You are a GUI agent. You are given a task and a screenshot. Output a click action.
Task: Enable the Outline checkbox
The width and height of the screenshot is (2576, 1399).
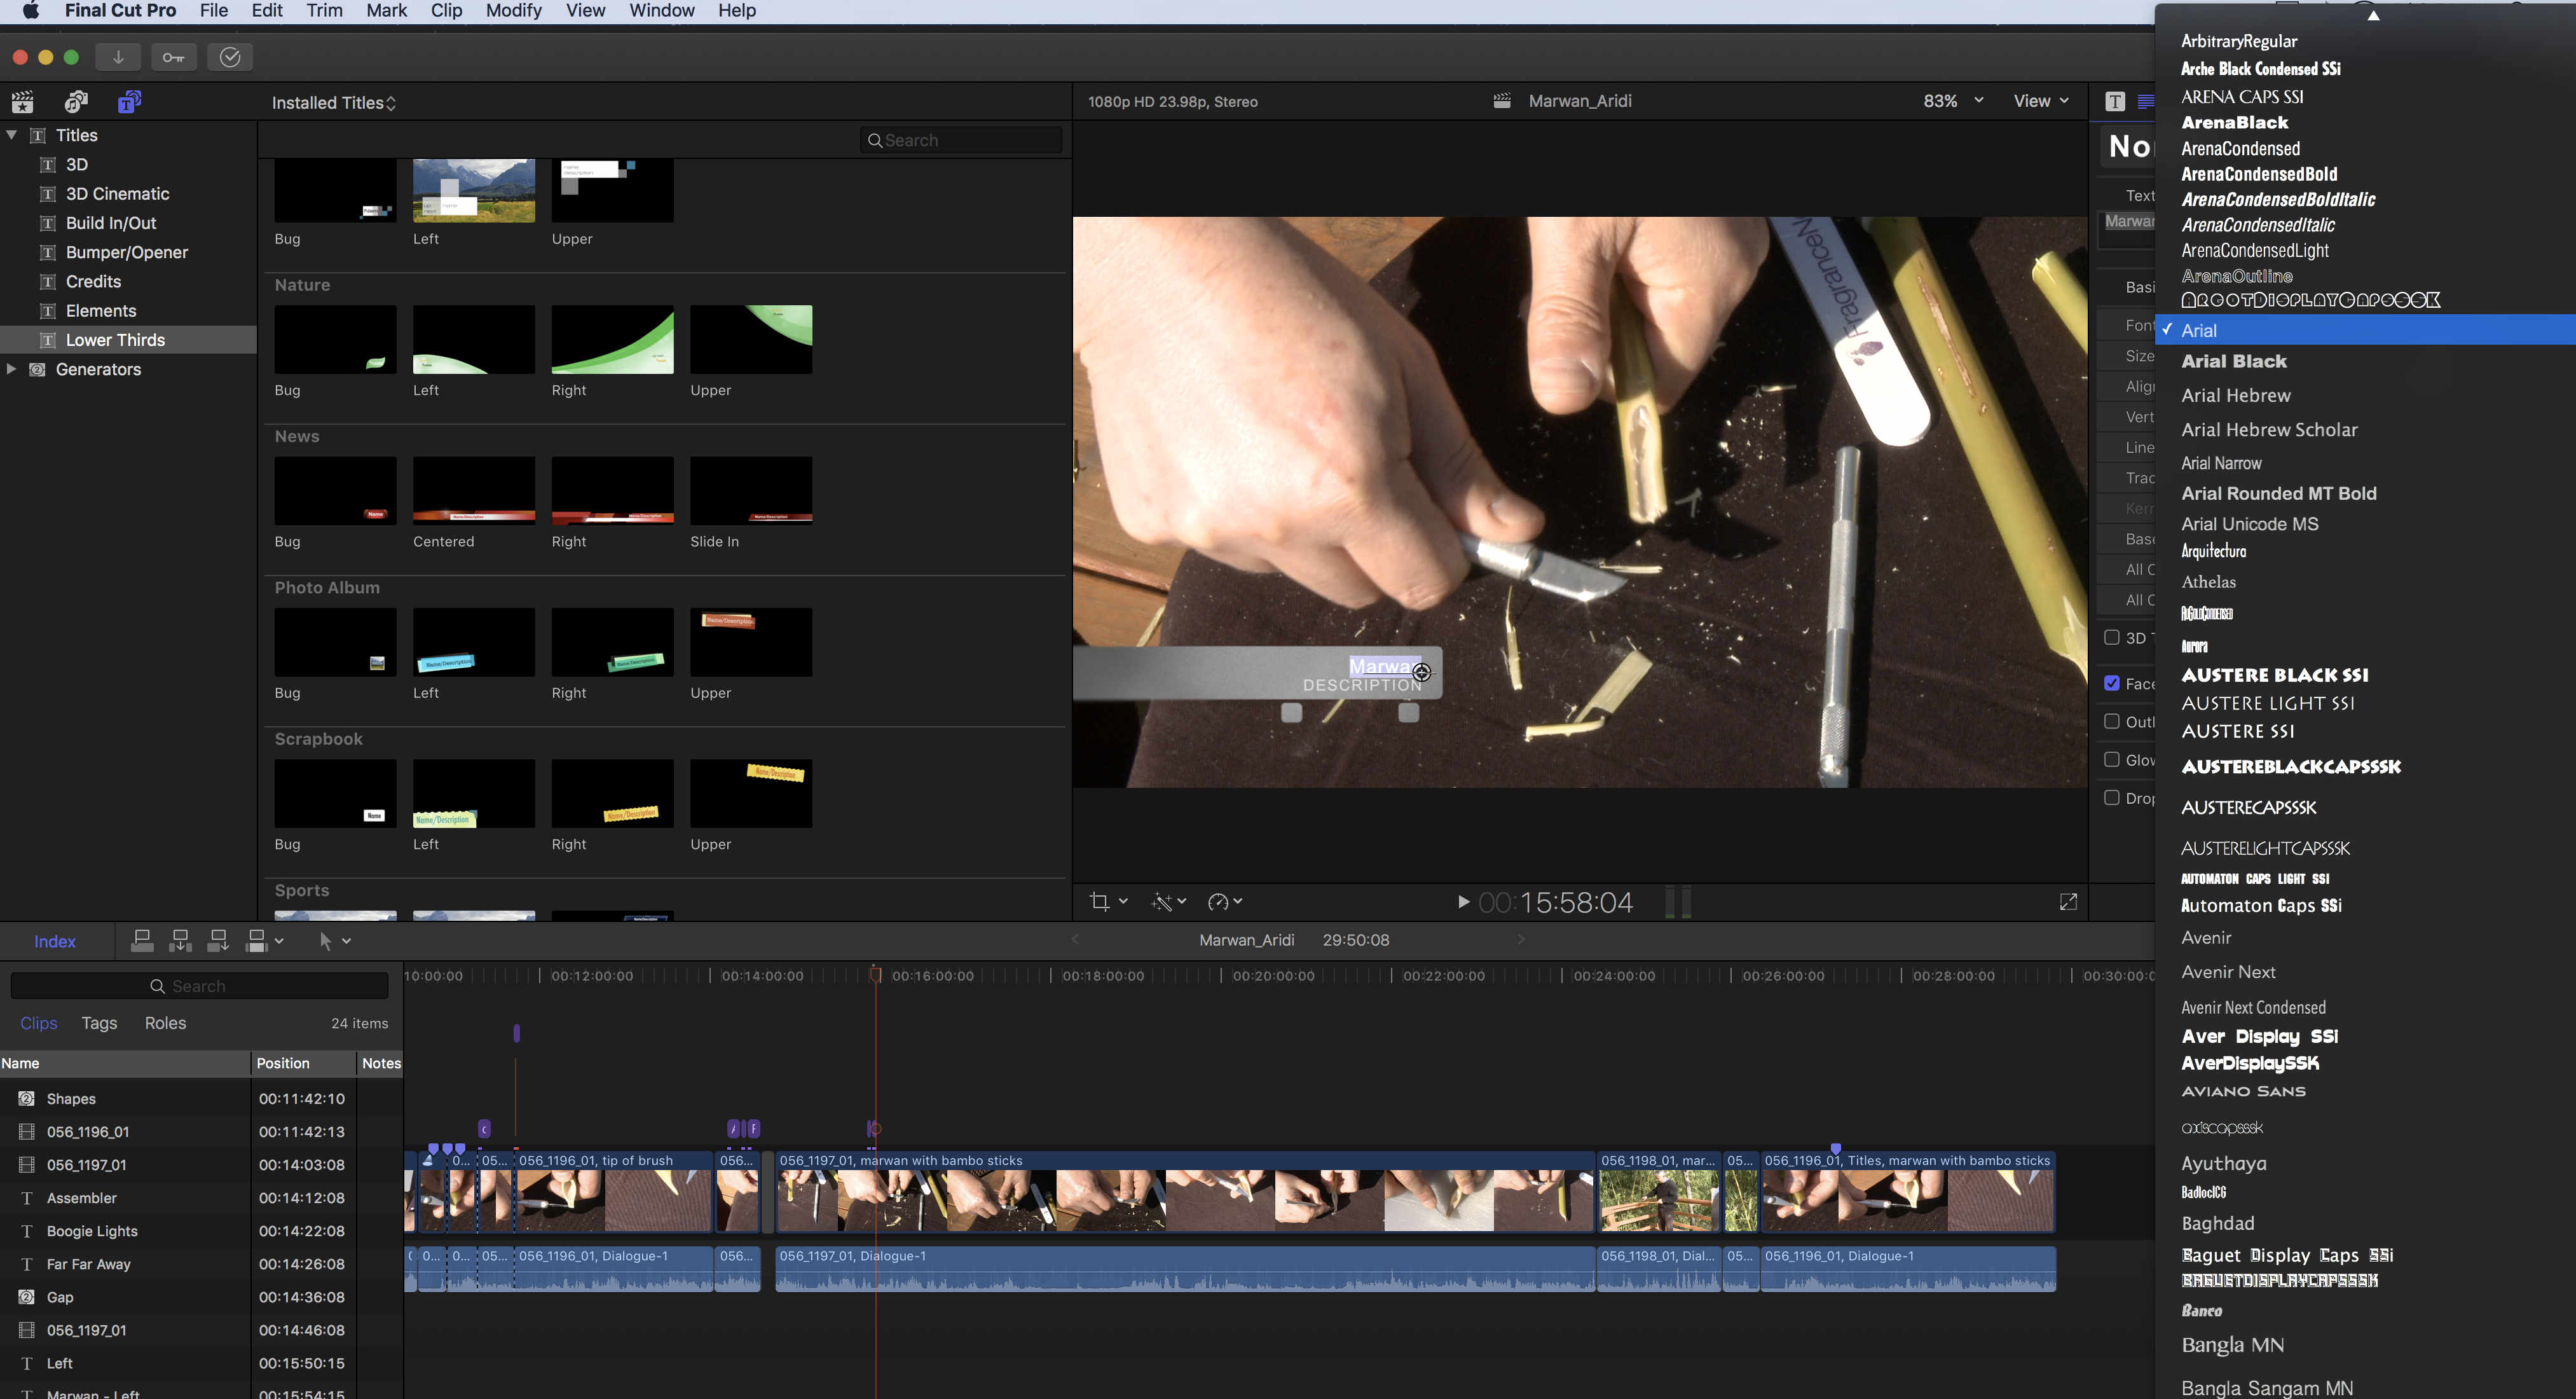(2112, 721)
